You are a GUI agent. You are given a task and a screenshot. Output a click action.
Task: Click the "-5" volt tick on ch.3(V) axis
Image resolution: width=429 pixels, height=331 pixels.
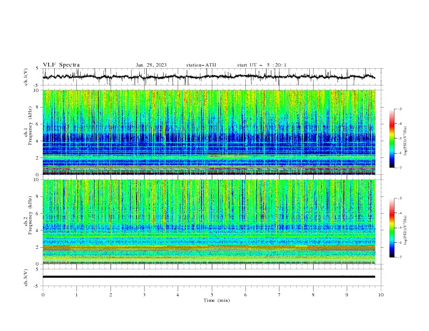(37, 286)
